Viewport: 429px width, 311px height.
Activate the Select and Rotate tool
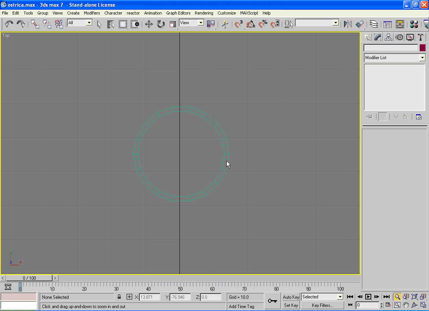(161, 24)
